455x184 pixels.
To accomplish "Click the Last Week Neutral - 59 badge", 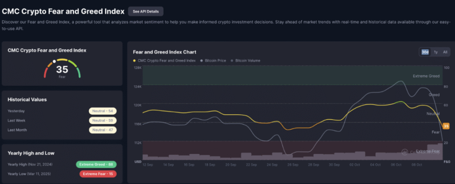I will point(103,121).
